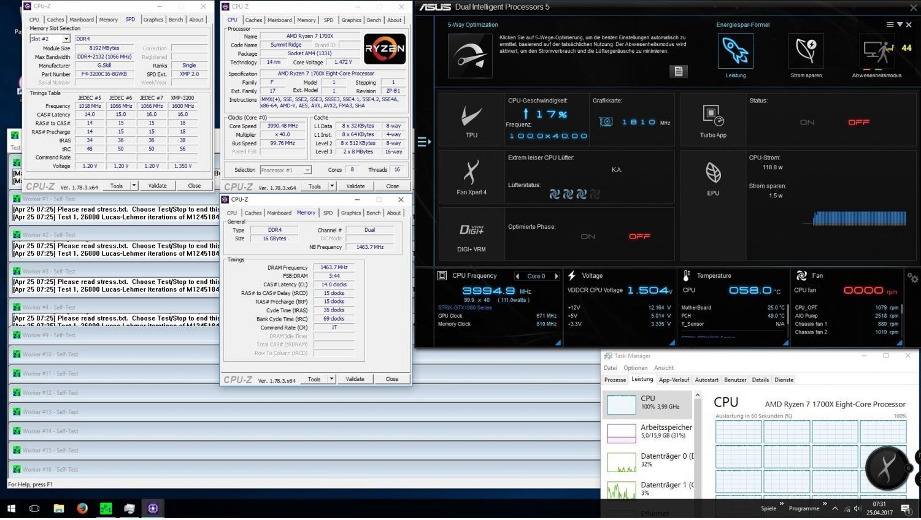Open Tools dropdown arrow in CPU tab window
This screenshot has width=921, height=520.
click(332, 186)
